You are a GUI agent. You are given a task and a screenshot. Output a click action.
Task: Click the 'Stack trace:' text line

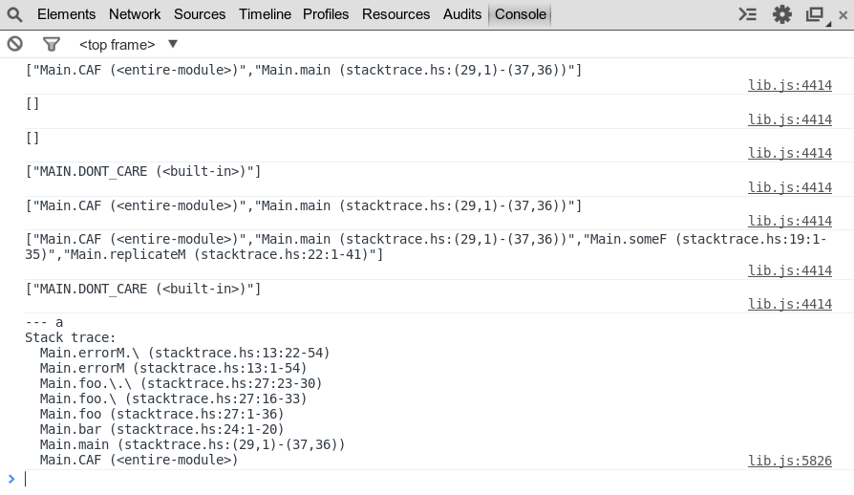[71, 337]
